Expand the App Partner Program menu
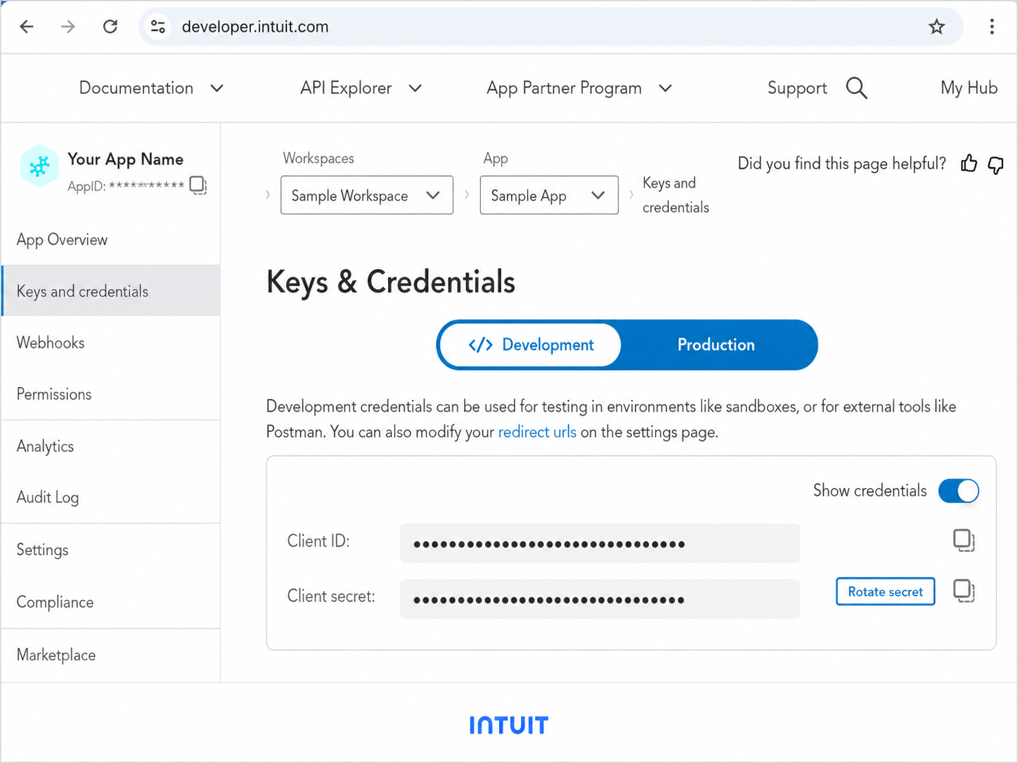Image resolution: width=1018 pixels, height=763 pixels. 579,88
